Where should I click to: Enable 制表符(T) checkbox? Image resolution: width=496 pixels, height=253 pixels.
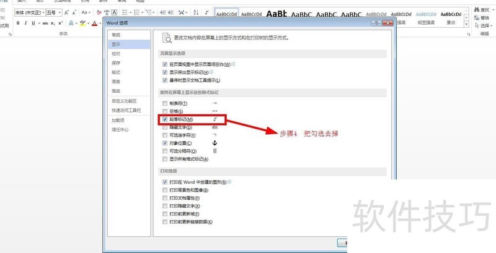164,103
